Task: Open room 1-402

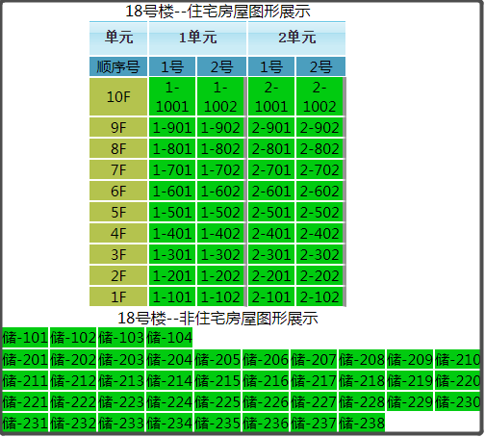Action: tap(220, 233)
